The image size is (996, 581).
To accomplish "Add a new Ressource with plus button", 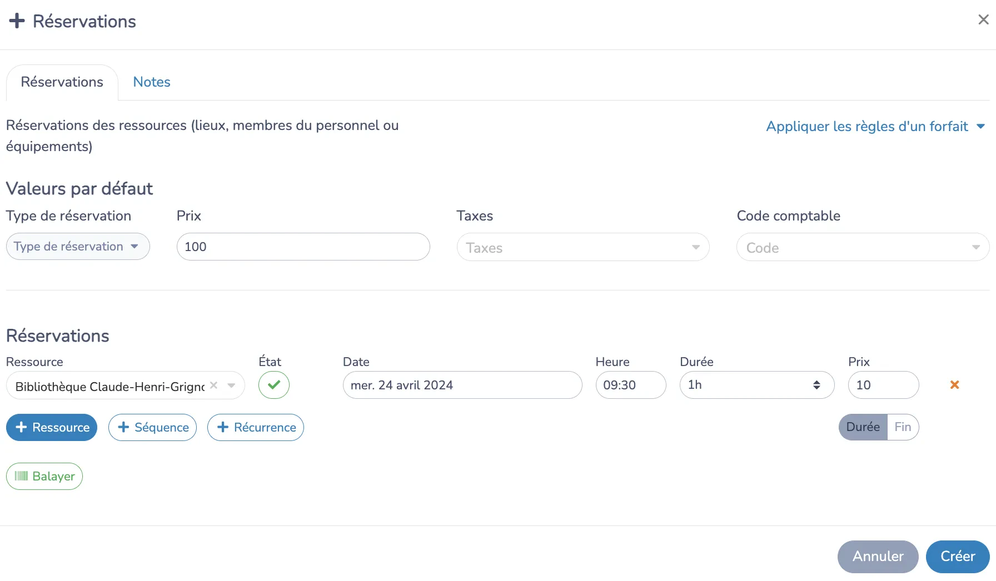I will tap(52, 427).
